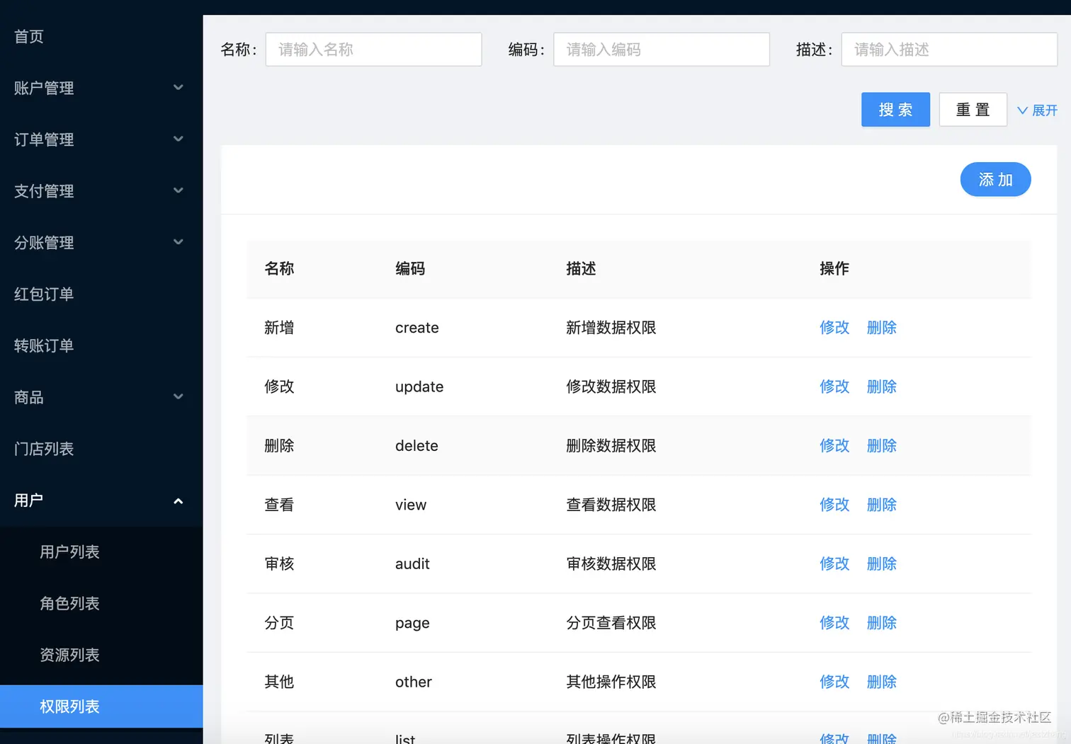This screenshot has height=744, width=1071.
Task: Click 修改 on the create row
Action: coord(834,328)
